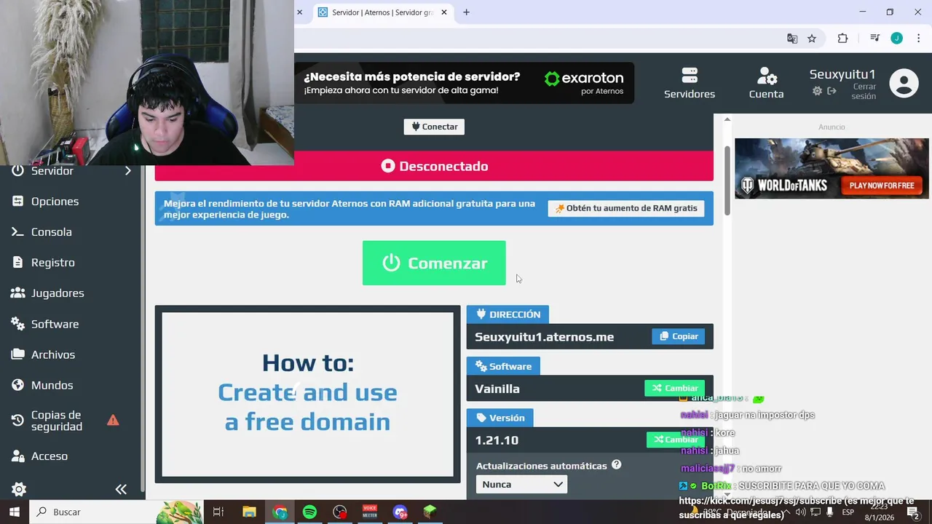Screen dimensions: 932x524
Task: Open Chrome extensions puzzle icon
Action: click(x=842, y=39)
